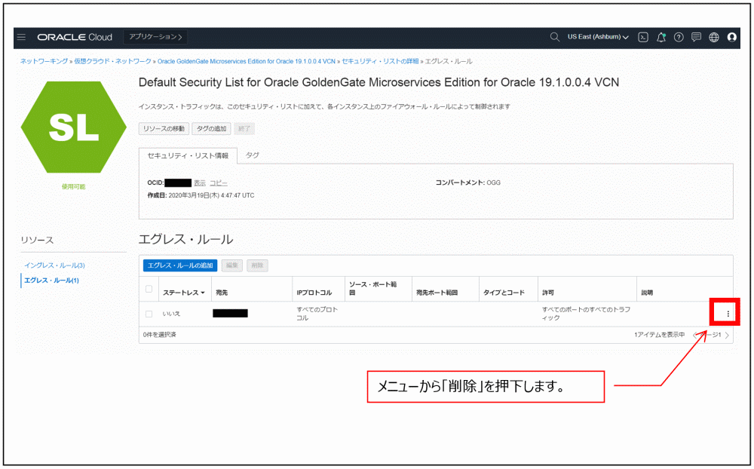Open the アプリケーション dropdown
The height and width of the screenshot is (469, 754).
(155, 37)
